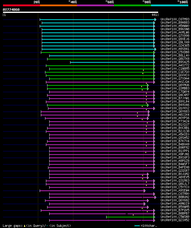
Task: Select hit UniRef100_Q7X998
Action: pyautogui.click(x=175, y=36)
